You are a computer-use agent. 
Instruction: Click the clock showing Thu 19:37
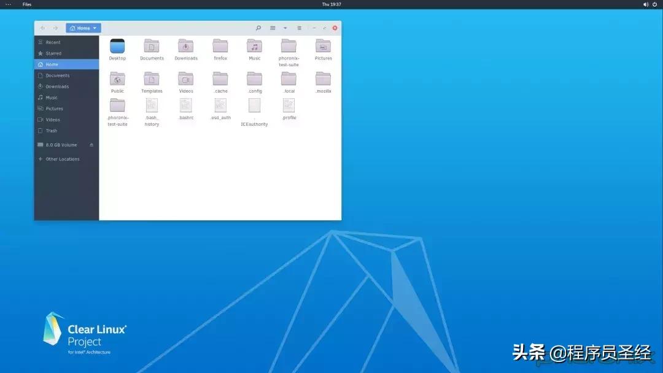331,4
